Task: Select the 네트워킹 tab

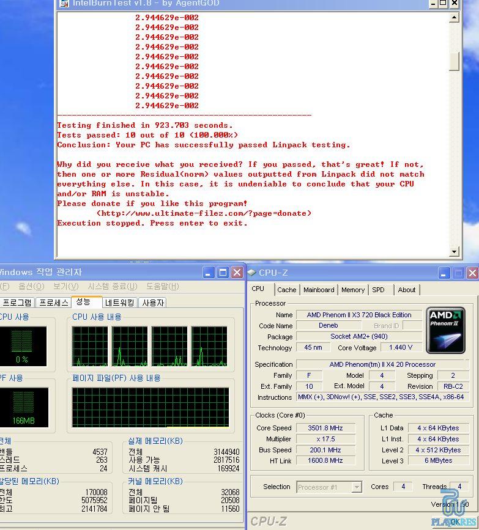Action: pyautogui.click(x=120, y=303)
